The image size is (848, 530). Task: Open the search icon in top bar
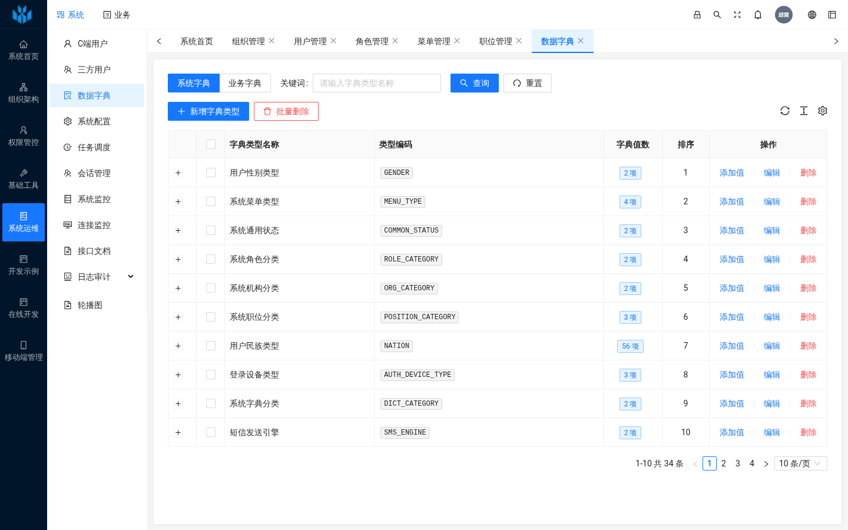[717, 15]
